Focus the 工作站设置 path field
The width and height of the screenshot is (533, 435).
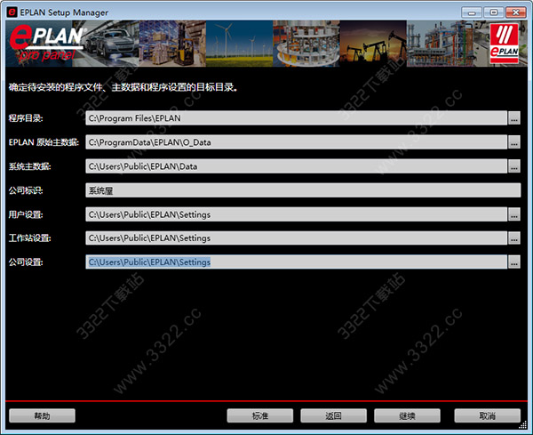tap(296, 238)
